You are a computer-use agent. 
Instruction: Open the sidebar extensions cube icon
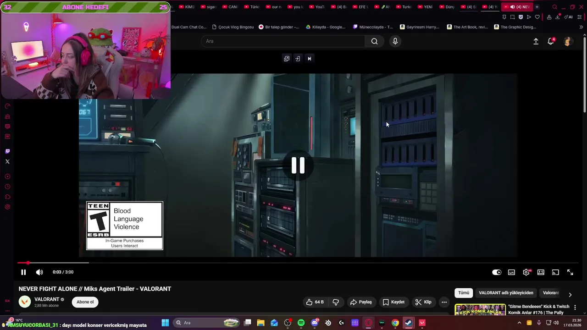point(7,197)
